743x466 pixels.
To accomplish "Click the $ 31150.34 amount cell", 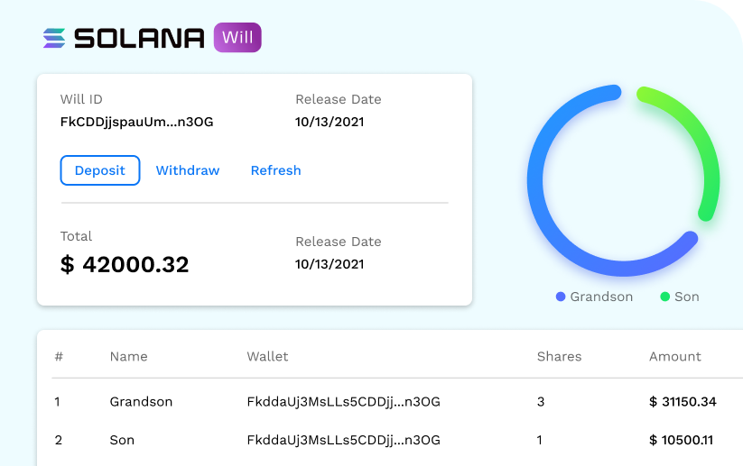I will pyautogui.click(x=682, y=402).
